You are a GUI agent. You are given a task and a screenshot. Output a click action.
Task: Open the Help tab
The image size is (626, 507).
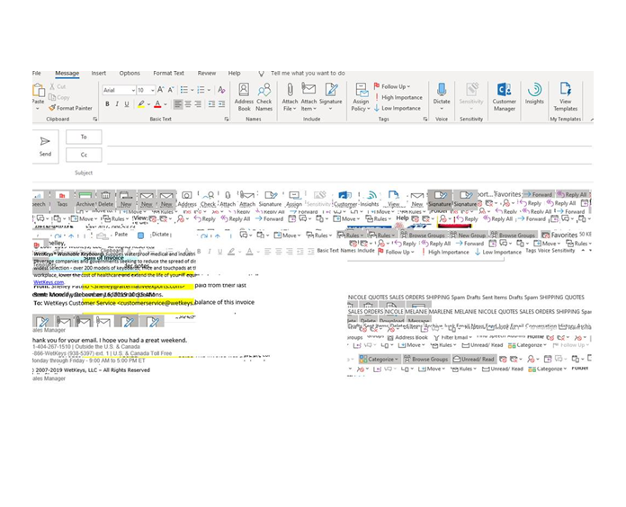(234, 74)
